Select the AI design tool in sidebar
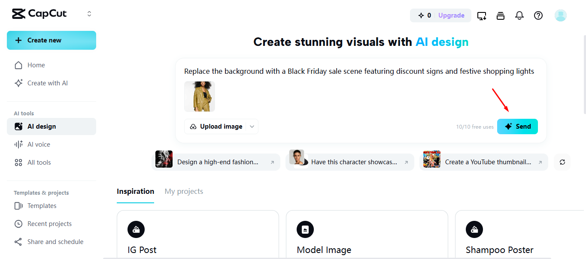The width and height of the screenshot is (586, 259). point(42,126)
